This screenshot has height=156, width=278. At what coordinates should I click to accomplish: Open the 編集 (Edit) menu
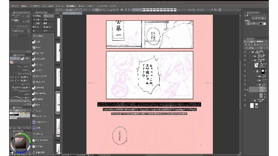pyautogui.click(x=24, y=6)
